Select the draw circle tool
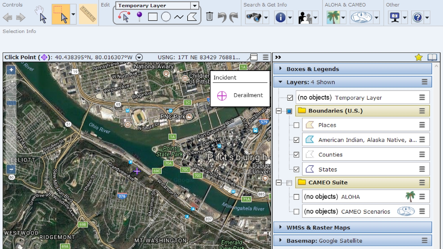The width and height of the screenshot is (443, 249). point(166,17)
